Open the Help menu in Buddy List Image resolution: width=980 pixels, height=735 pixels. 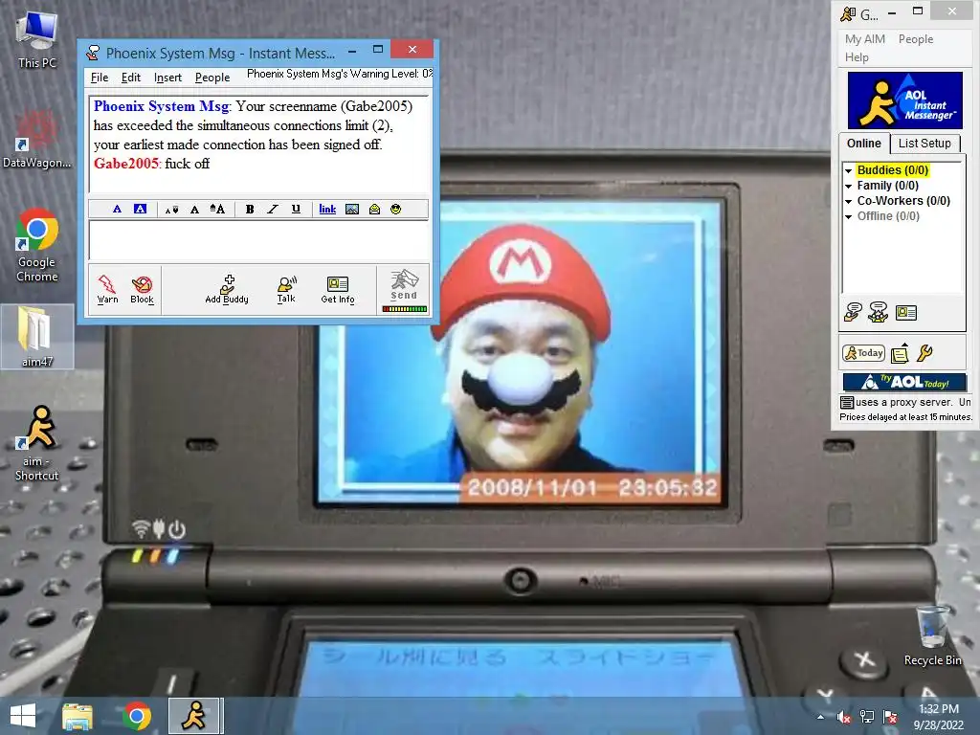(857, 56)
